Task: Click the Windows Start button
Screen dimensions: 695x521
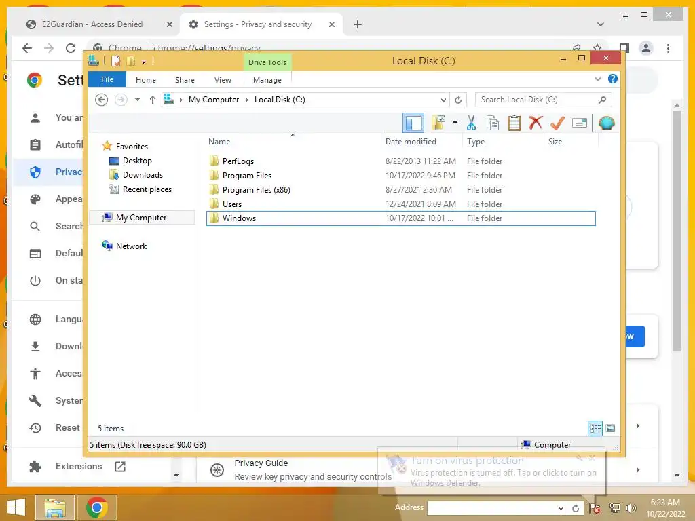Action: pos(16,507)
